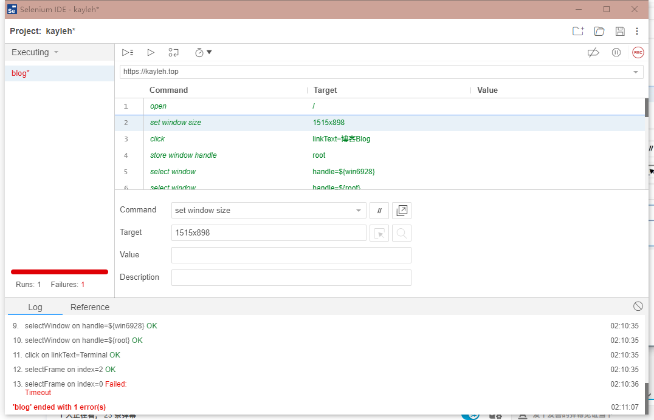Run all tests in the suite
The image size is (654, 420).
(x=128, y=52)
